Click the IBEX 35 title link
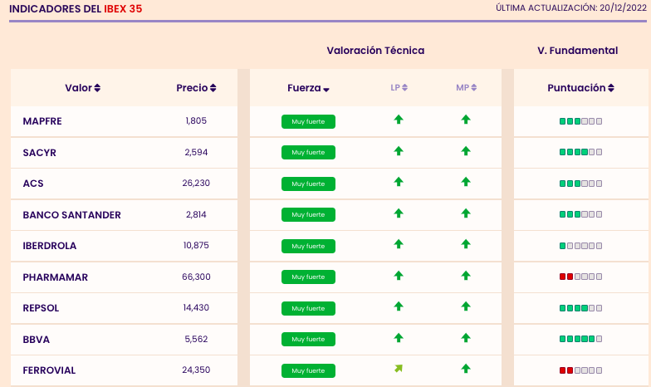Image resolution: width=651 pixels, height=387 pixels. click(123, 8)
